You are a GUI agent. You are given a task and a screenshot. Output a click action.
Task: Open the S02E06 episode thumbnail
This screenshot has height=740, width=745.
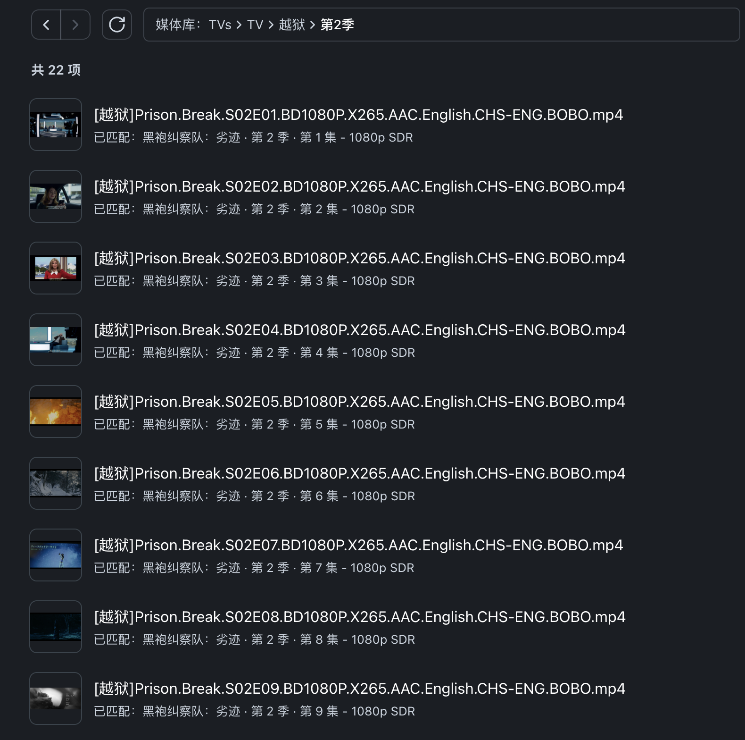tap(56, 483)
